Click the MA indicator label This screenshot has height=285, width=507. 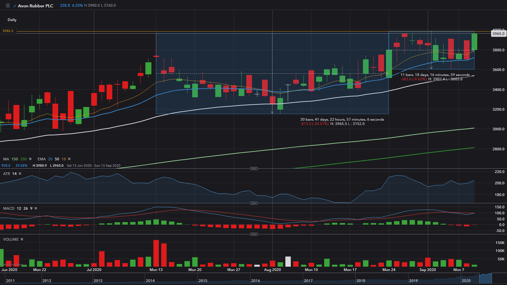click(6, 159)
